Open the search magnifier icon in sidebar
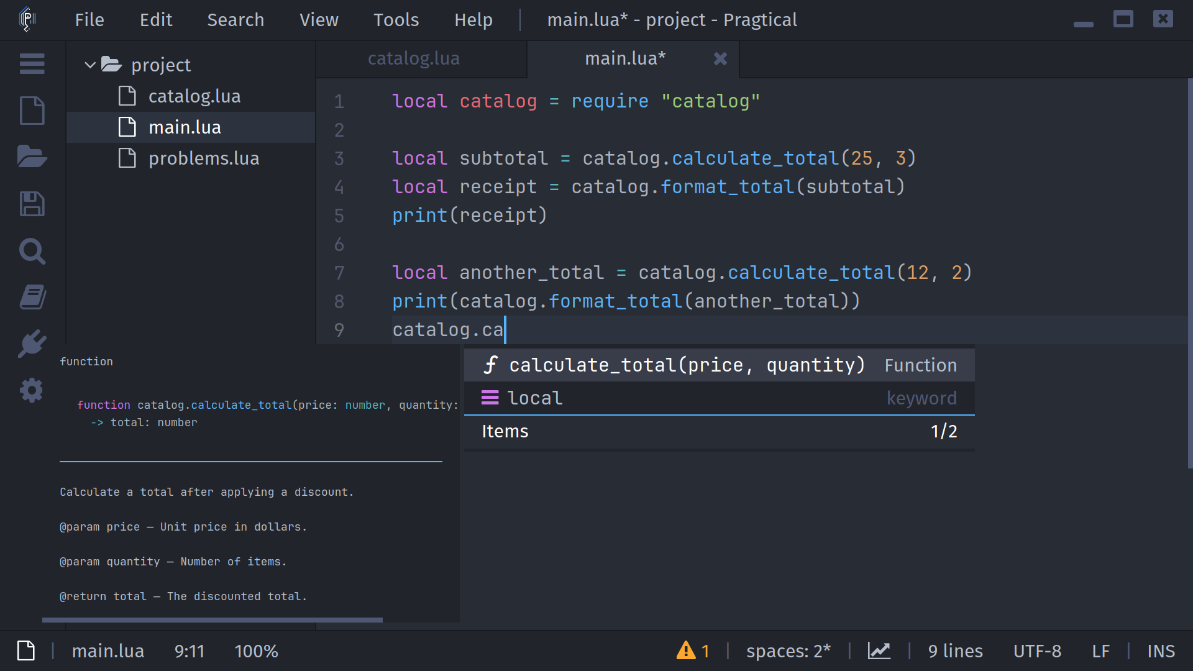 coord(32,251)
